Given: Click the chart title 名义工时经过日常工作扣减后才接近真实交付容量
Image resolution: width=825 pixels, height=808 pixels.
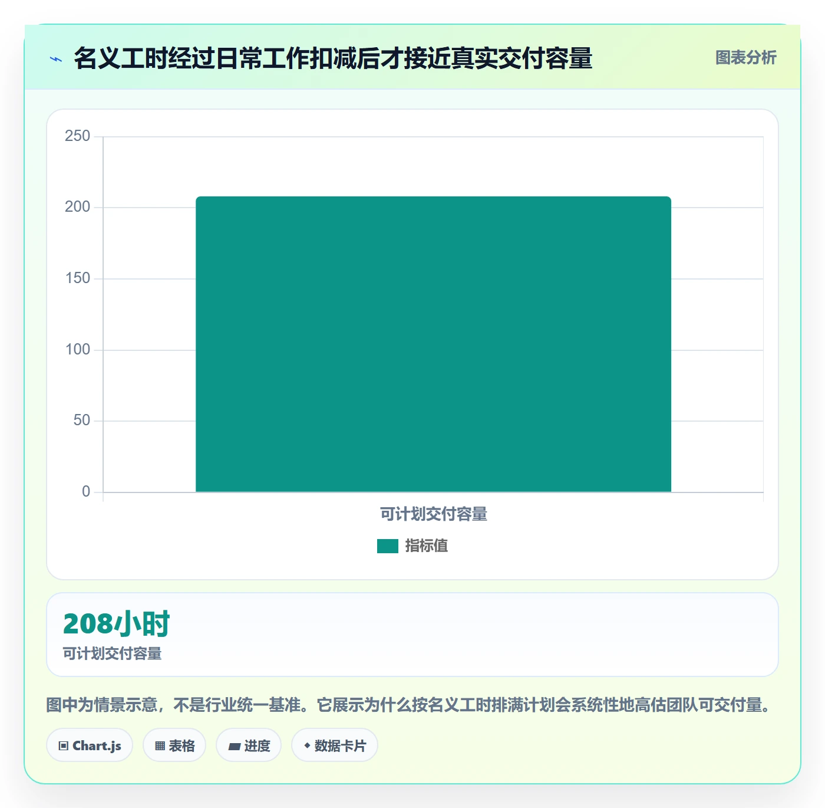Looking at the screenshot, I should point(333,58).
